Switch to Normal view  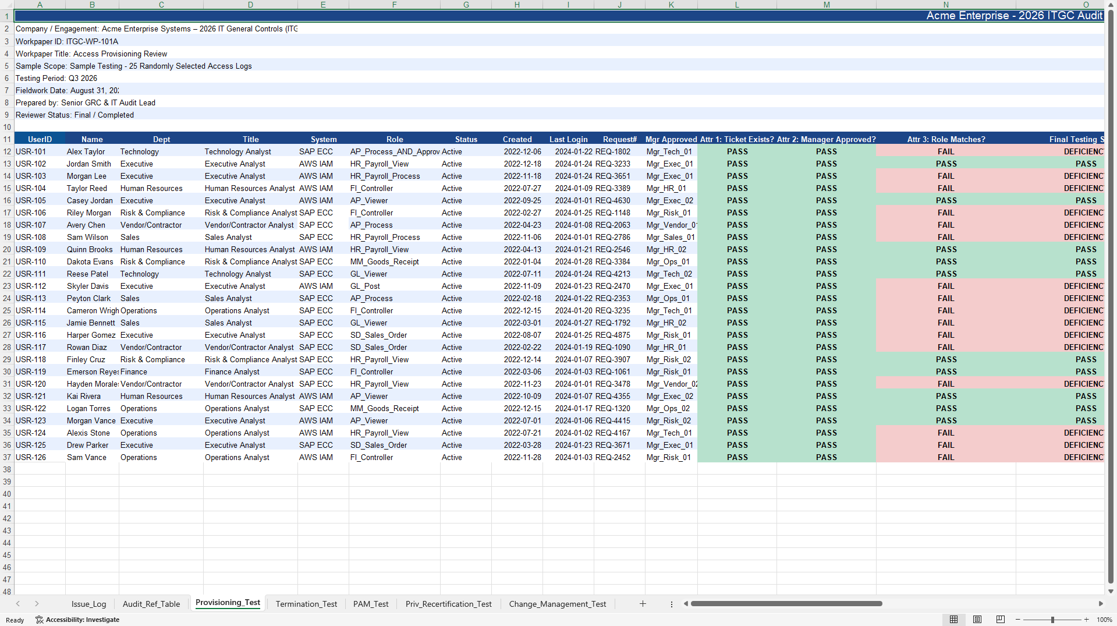click(x=953, y=620)
